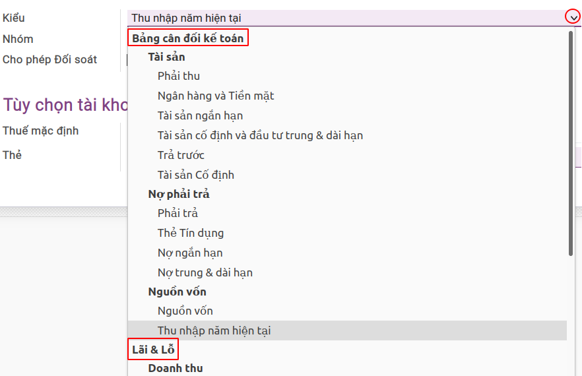Select the Phải trả option
Image resolution: width=582 pixels, height=376 pixels.
[x=178, y=213]
